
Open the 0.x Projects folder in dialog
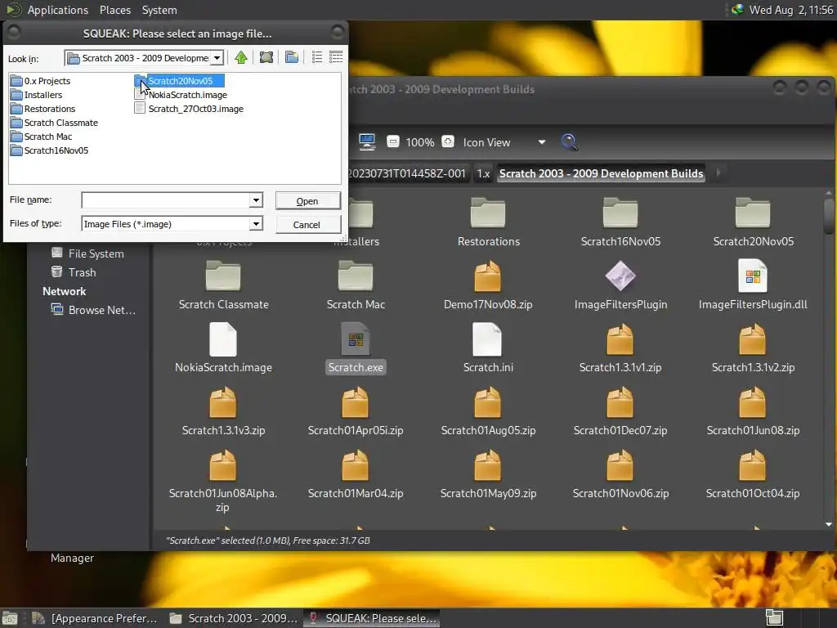[x=41, y=81]
